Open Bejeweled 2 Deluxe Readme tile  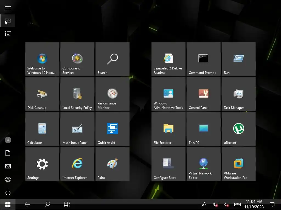[168, 59]
